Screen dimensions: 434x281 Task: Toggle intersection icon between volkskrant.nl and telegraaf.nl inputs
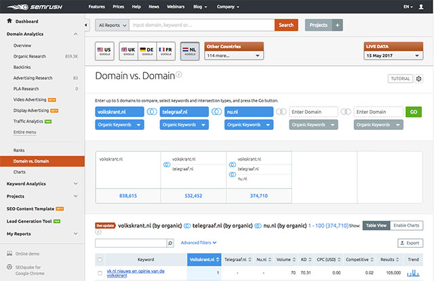(152, 112)
